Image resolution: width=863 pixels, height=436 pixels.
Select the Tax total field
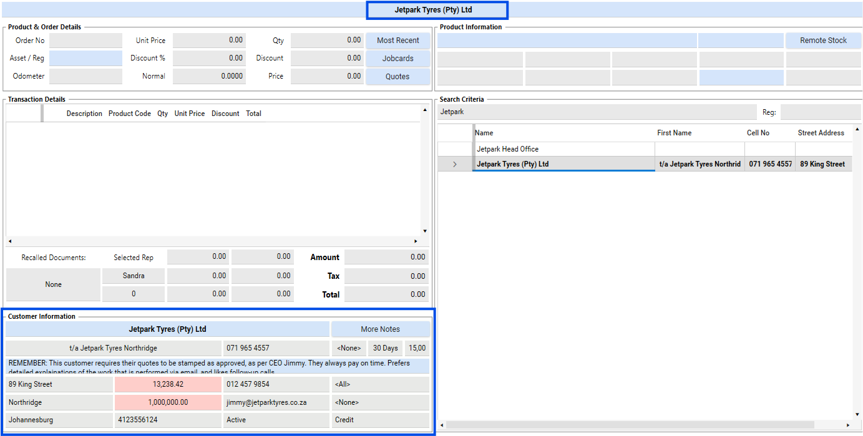click(x=387, y=276)
